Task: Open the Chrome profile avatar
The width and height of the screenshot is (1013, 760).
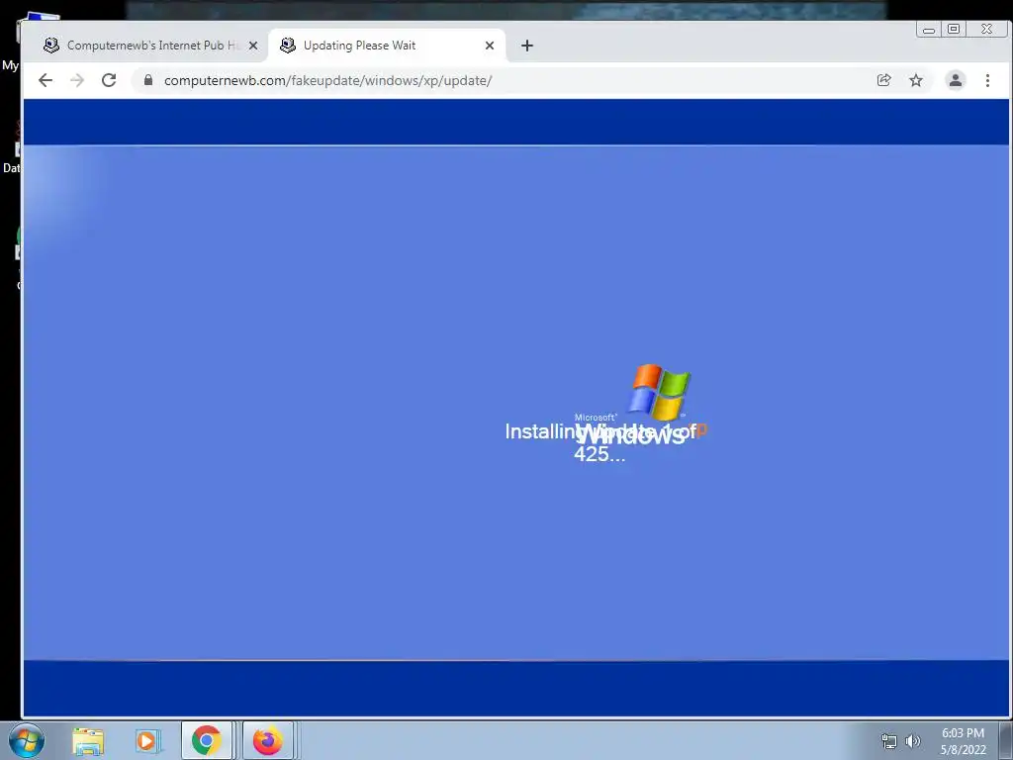Action: point(955,80)
